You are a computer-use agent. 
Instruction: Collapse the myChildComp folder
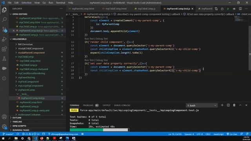[x=25, y=57]
